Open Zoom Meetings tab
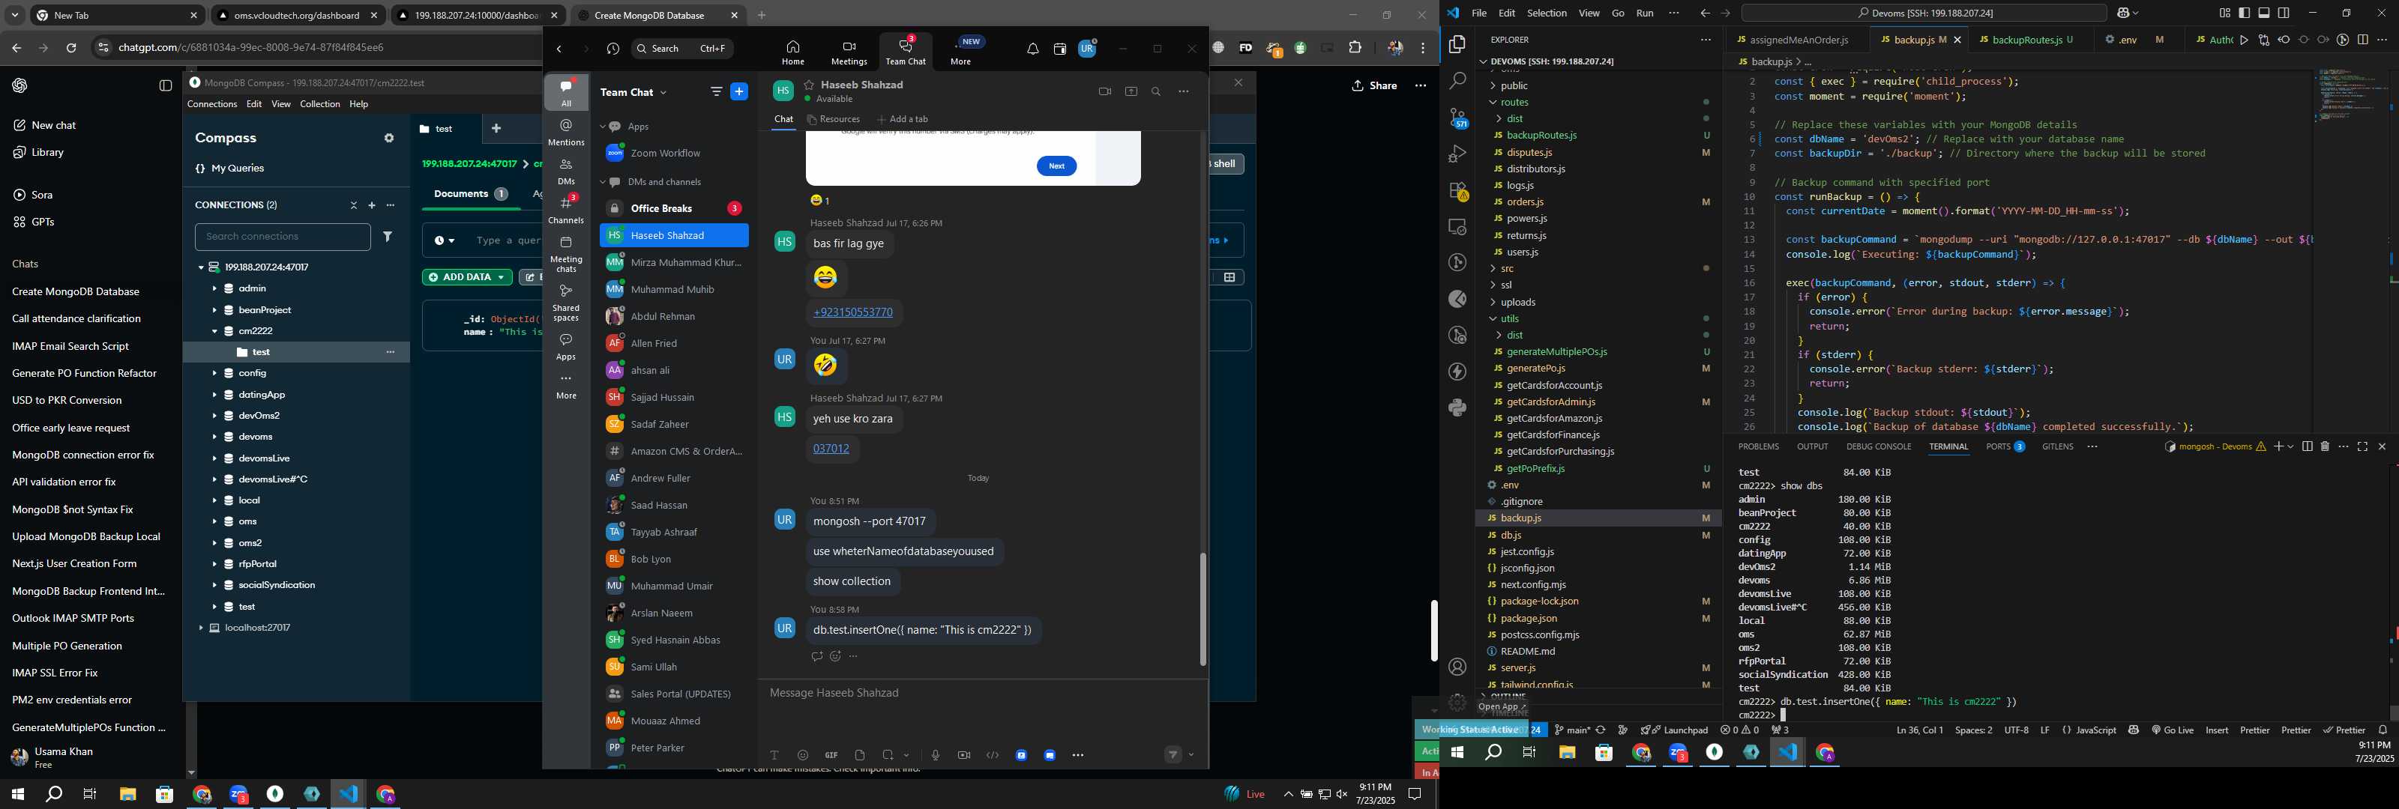 (849, 52)
